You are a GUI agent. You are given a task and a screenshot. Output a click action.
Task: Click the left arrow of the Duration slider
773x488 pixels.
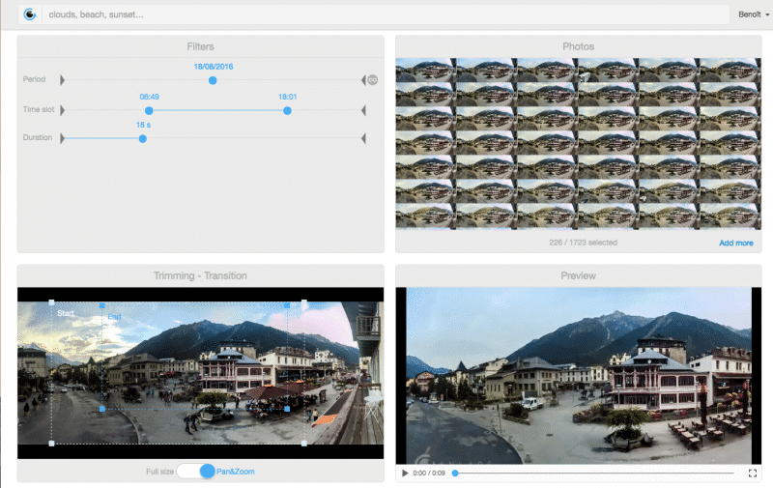(x=63, y=138)
